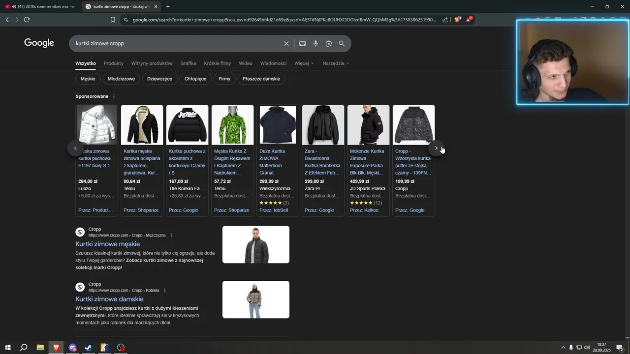The height and width of the screenshot is (354, 630).
Task: Open Discord from the taskbar
Action: [x=73, y=348]
